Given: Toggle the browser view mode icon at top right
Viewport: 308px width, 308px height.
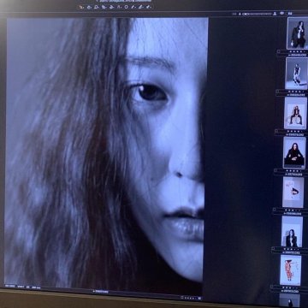Looking at the screenshot, I should coord(290,14).
